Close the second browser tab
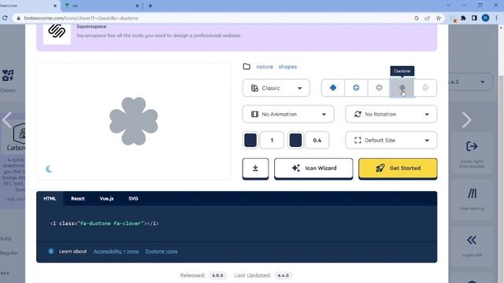 [137, 6]
